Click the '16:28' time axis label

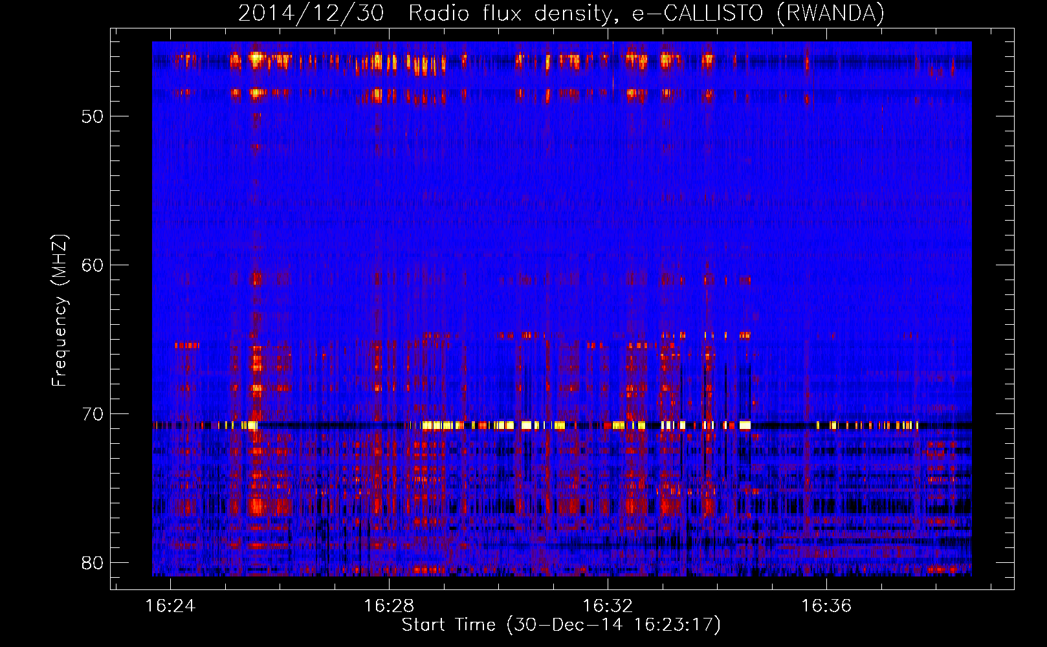389,606
